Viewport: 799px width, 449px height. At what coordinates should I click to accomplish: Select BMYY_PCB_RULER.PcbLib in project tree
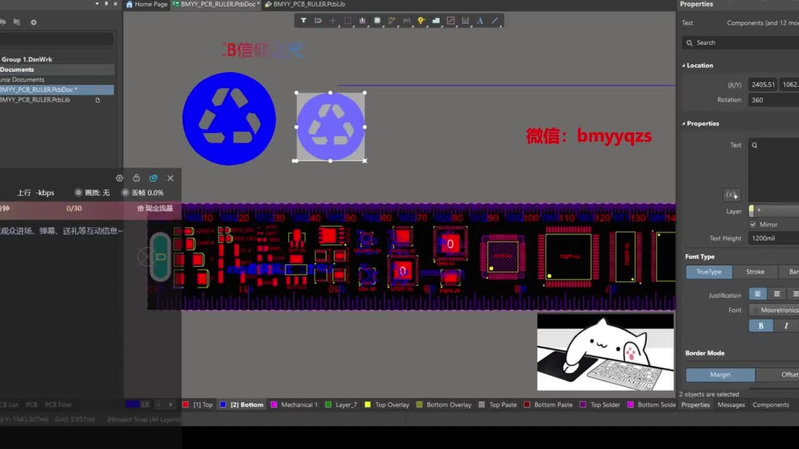pos(35,100)
